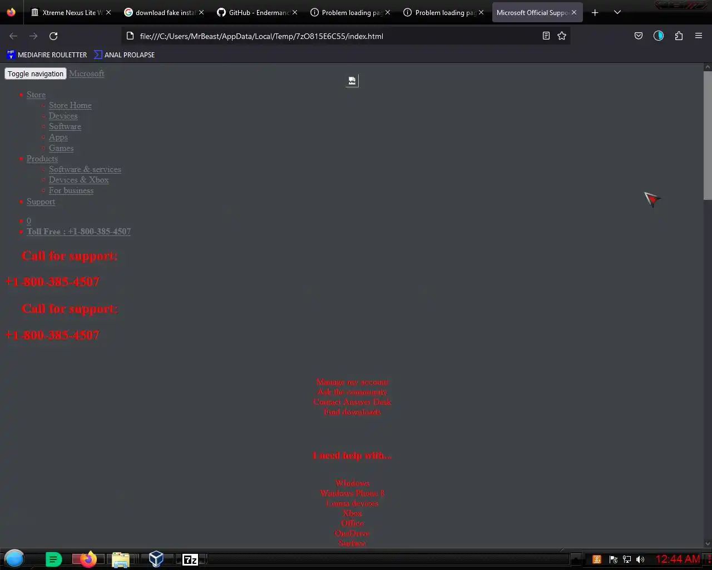Click the Contact Answer Desk link

(x=352, y=402)
